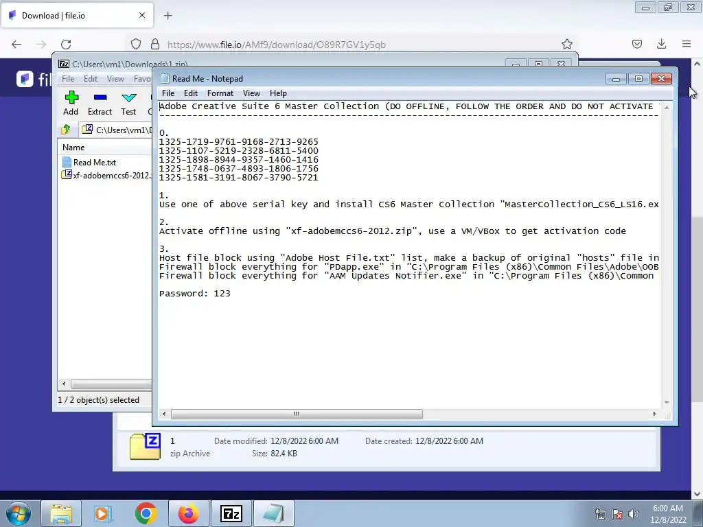The width and height of the screenshot is (703, 527).
Task: Click Notepad vertical scroll down arrow
Action: (667, 402)
